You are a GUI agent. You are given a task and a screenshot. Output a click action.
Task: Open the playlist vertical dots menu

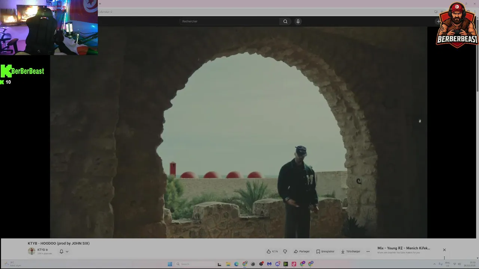pos(444,258)
